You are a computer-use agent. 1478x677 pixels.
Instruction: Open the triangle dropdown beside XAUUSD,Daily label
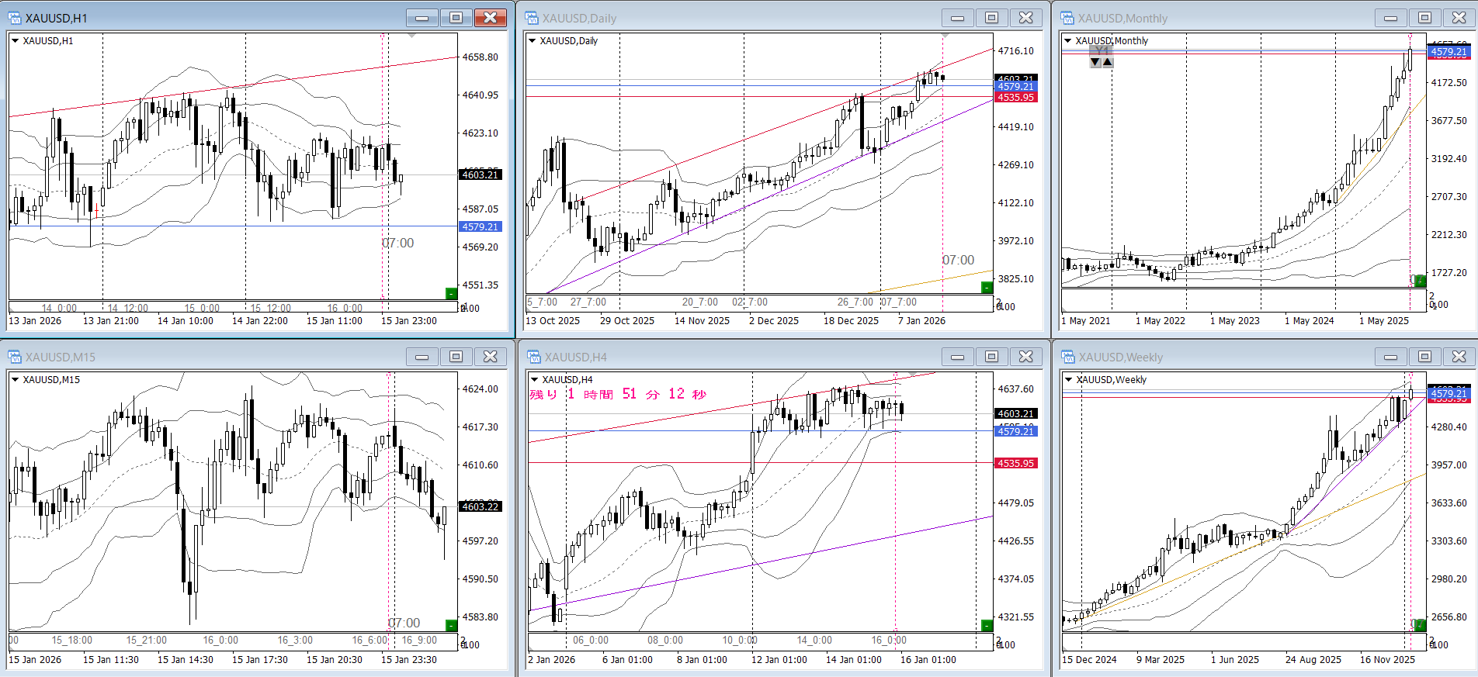532,41
